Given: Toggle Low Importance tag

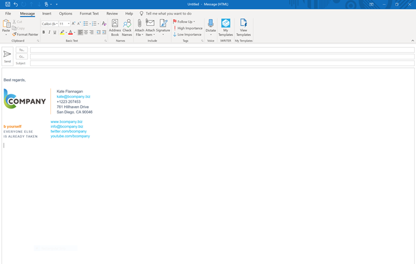Looking at the screenshot, I should click(187, 34).
